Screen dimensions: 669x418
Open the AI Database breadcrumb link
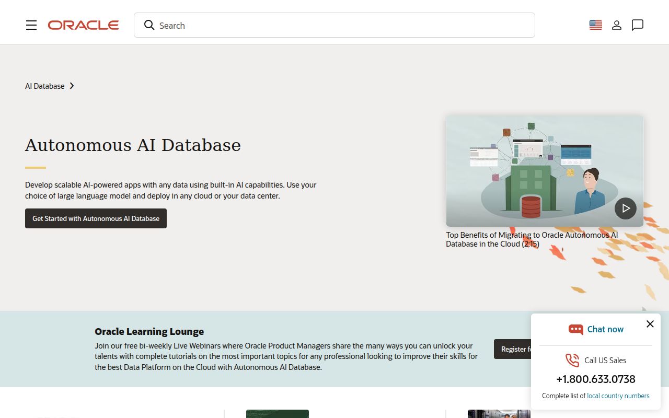click(x=45, y=86)
